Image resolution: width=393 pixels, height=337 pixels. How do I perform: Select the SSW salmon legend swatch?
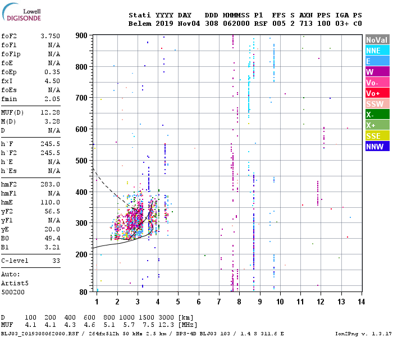[377, 104]
